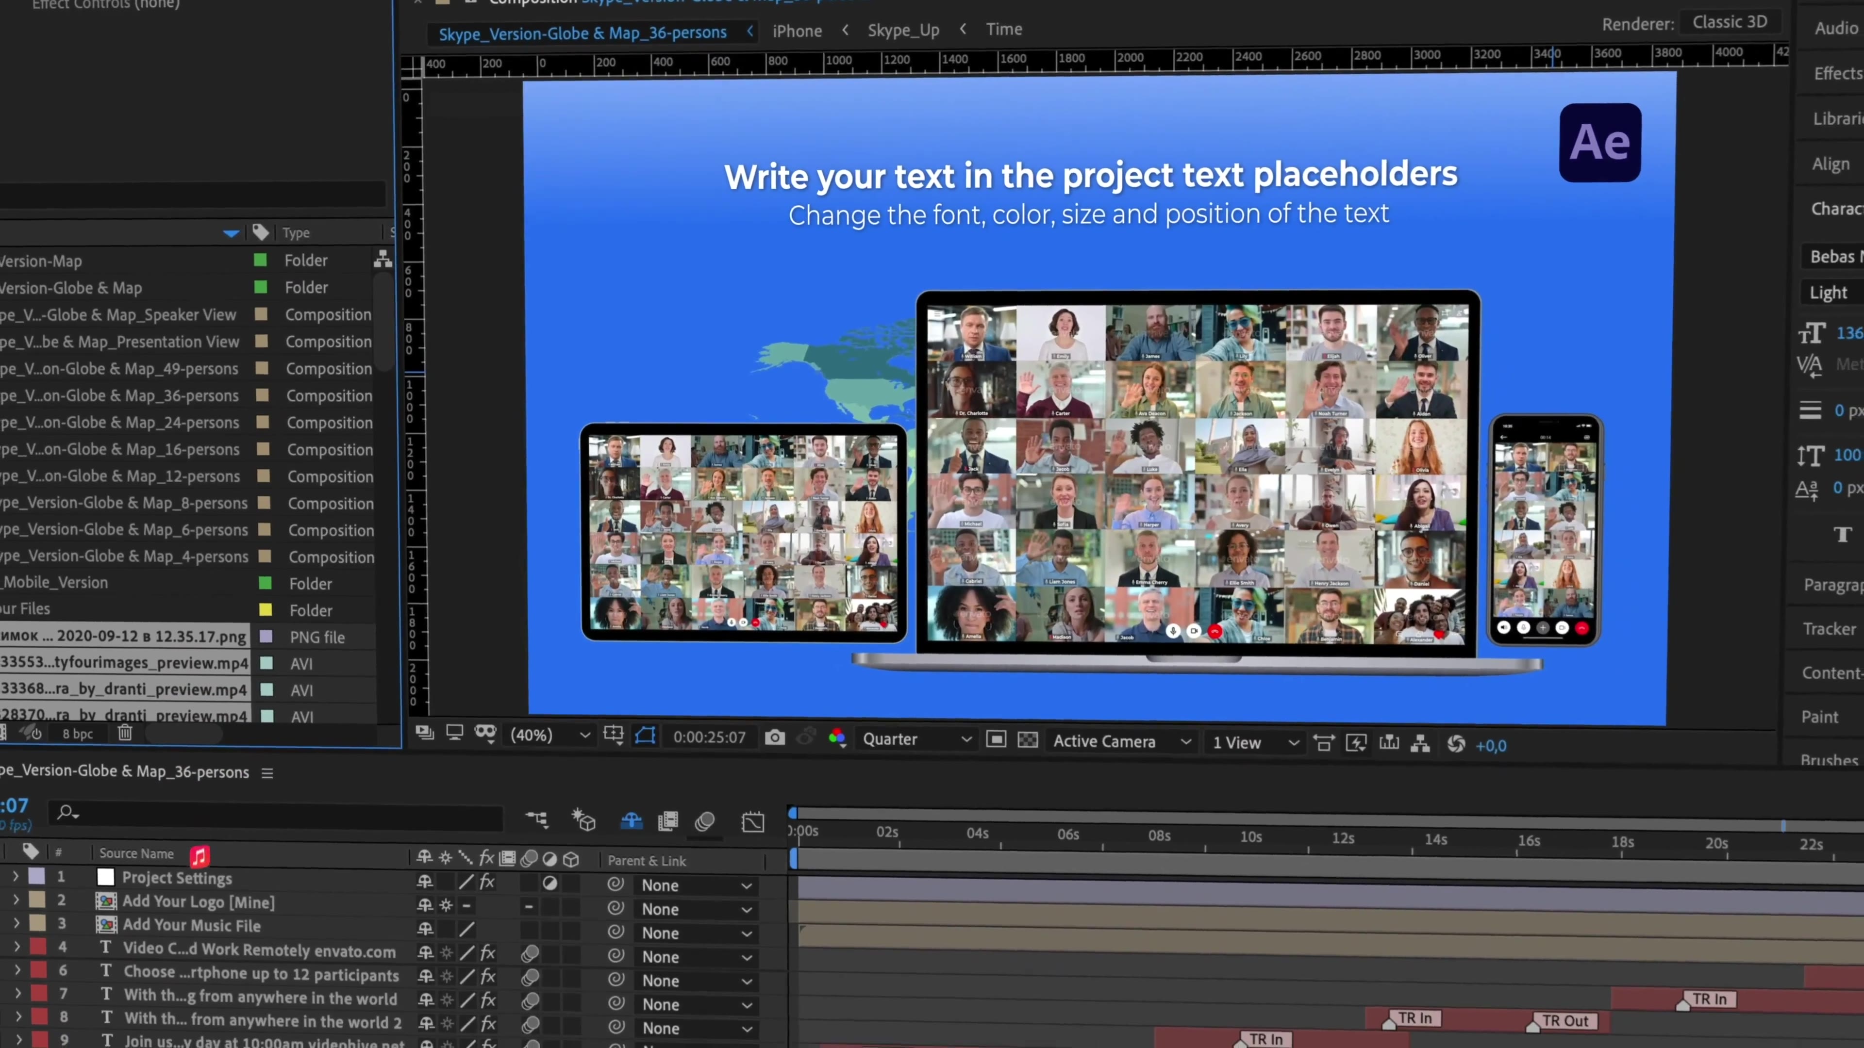This screenshot has width=1864, height=1048.
Task: Open the Graph Editor icon
Action: (752, 822)
